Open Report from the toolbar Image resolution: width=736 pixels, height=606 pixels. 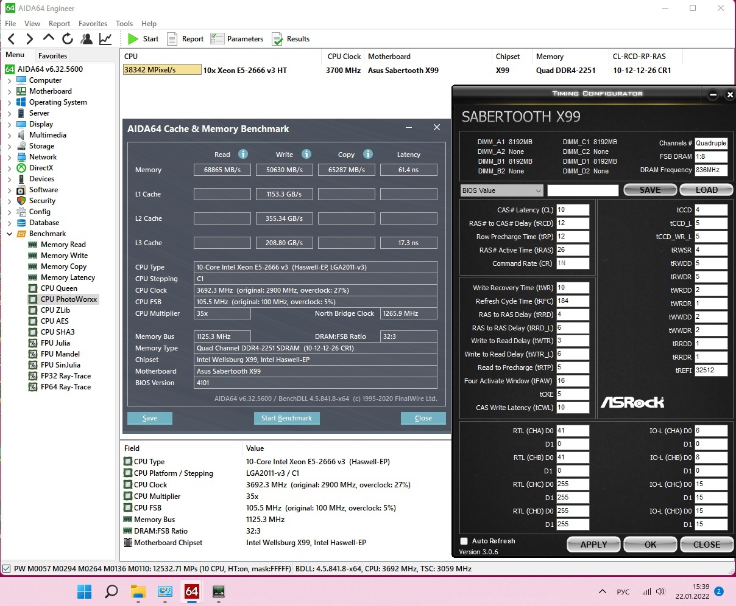tap(185, 39)
